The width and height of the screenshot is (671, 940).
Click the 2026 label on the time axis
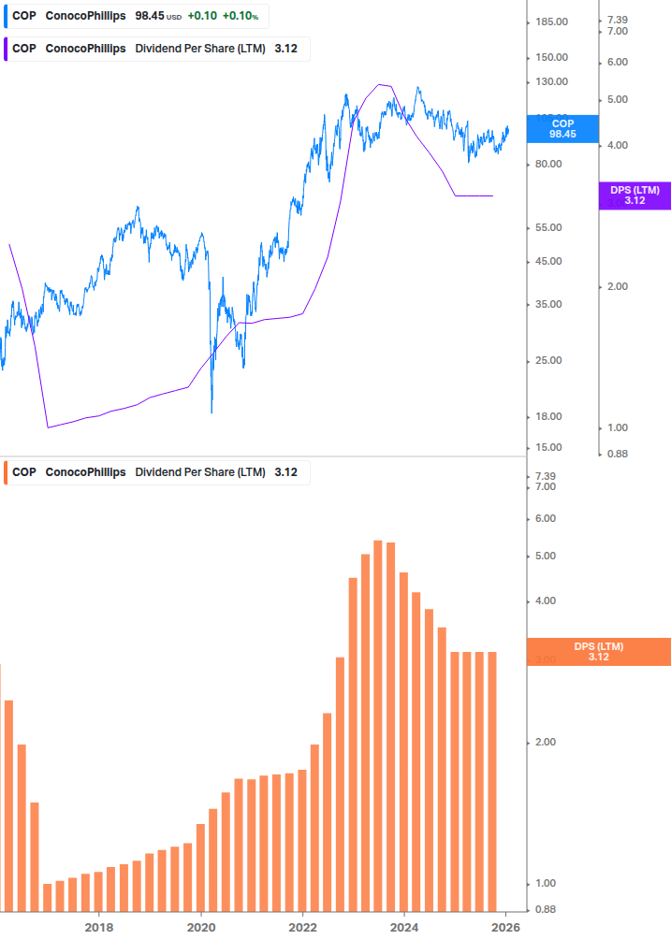coord(506,928)
